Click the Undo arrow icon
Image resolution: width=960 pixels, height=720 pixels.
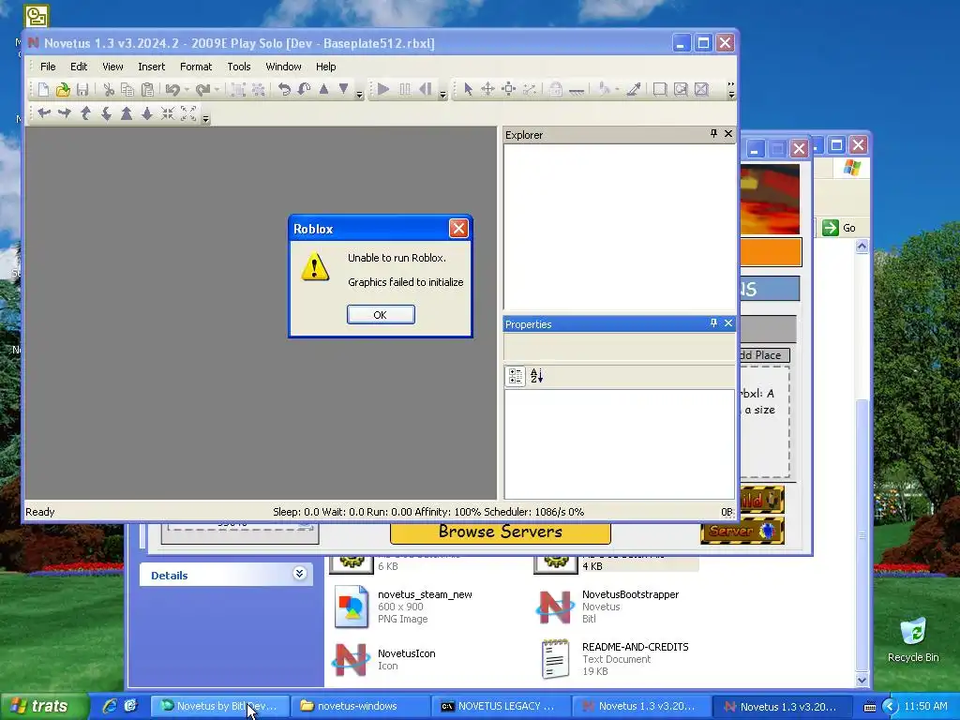pos(172,89)
